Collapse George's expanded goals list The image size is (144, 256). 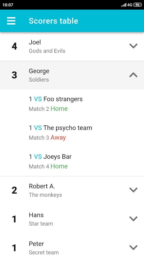pyautogui.click(x=133, y=75)
